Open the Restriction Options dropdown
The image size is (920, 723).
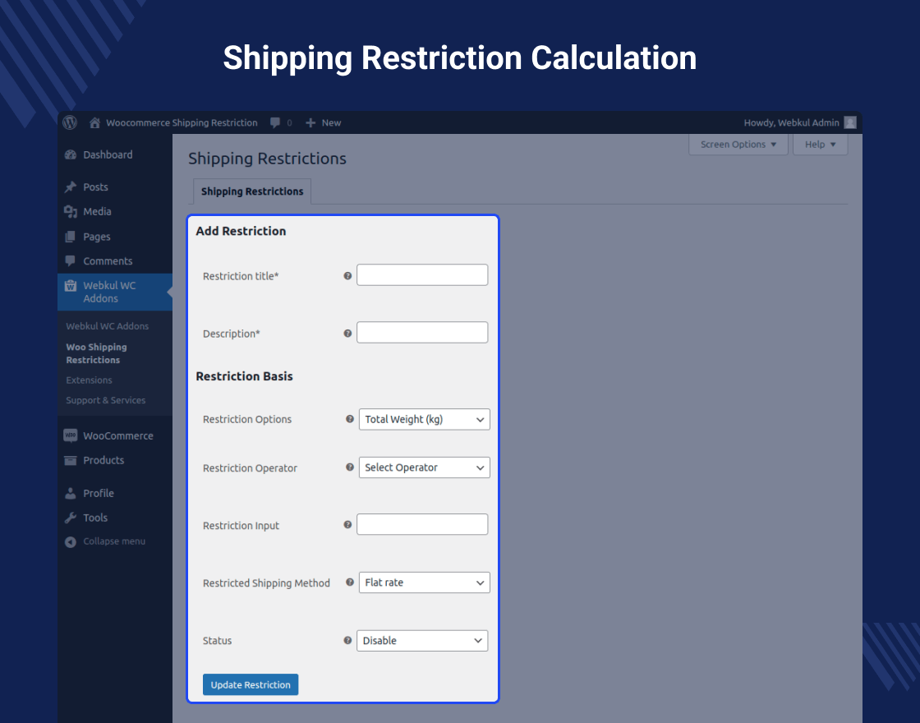coord(424,419)
